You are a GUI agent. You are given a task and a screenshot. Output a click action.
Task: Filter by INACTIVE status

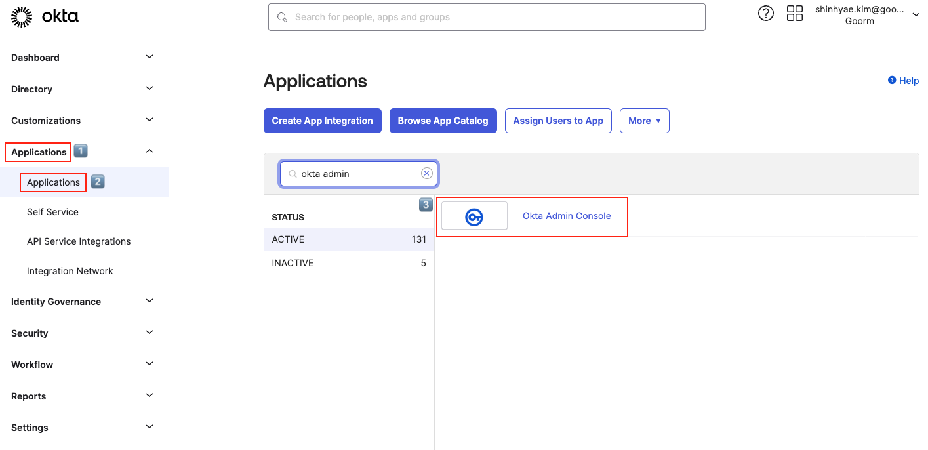click(293, 263)
